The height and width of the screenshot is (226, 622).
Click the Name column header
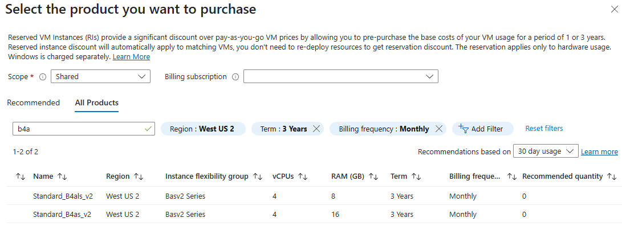point(43,176)
